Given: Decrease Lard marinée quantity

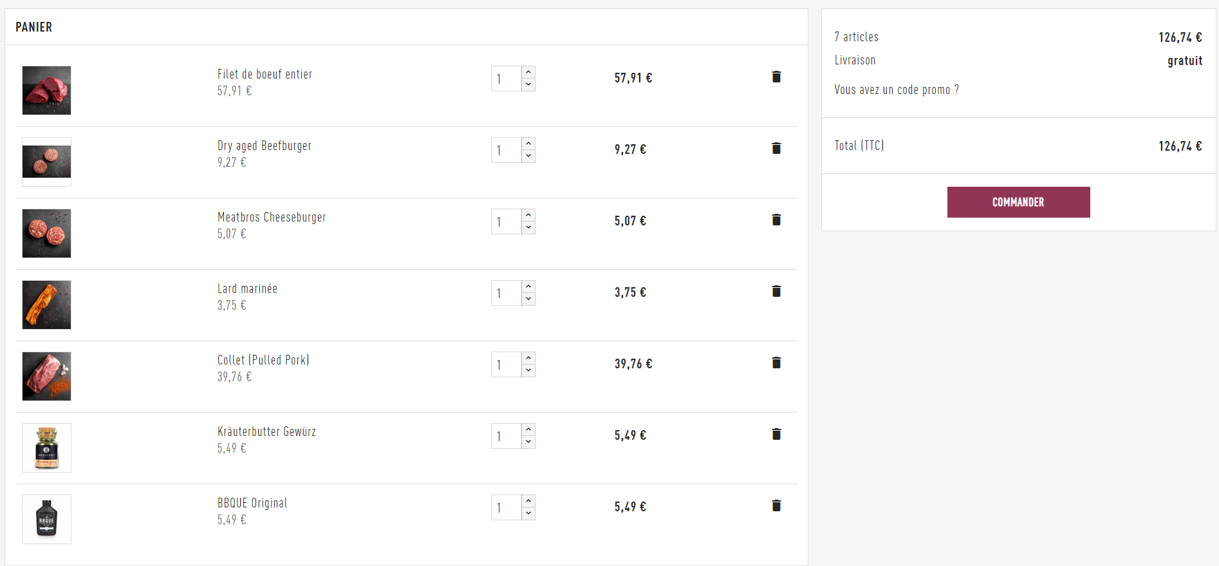Looking at the screenshot, I should point(528,299).
